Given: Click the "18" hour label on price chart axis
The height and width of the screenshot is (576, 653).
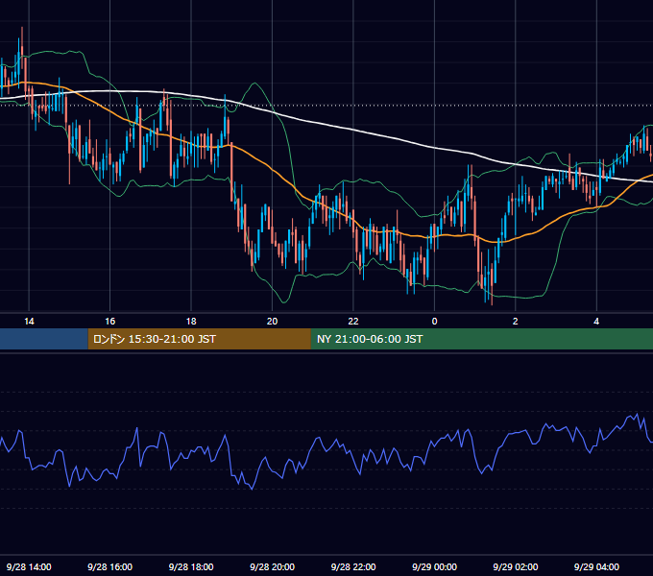Looking at the screenshot, I should coord(191,322).
